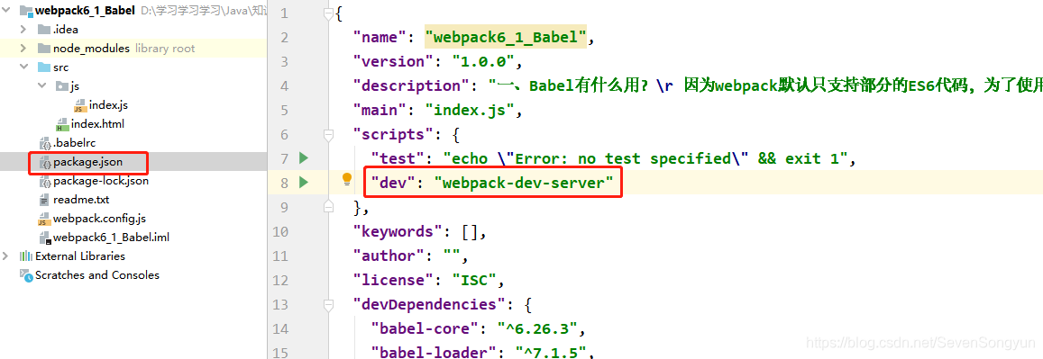
Task: Click the webpack.config.js file icon
Action: tap(45, 219)
